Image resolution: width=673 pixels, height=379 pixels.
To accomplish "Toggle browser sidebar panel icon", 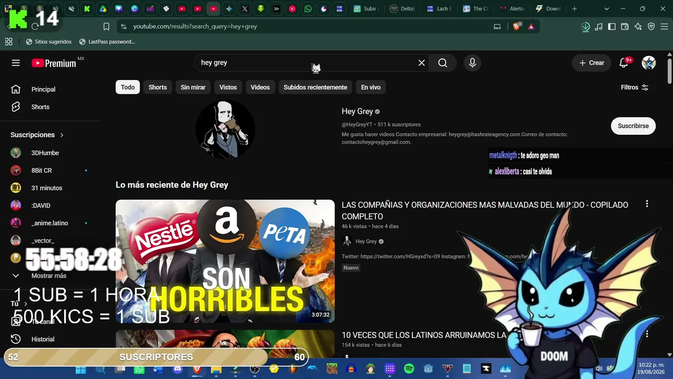I will (612, 27).
